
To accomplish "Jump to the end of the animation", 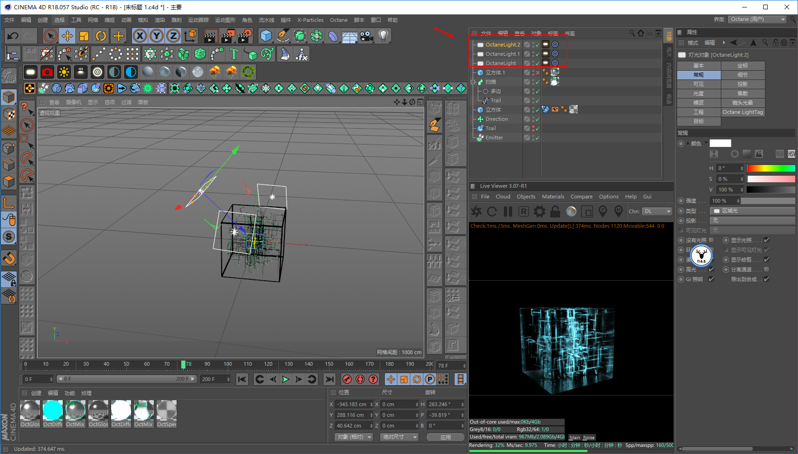I will pos(329,379).
